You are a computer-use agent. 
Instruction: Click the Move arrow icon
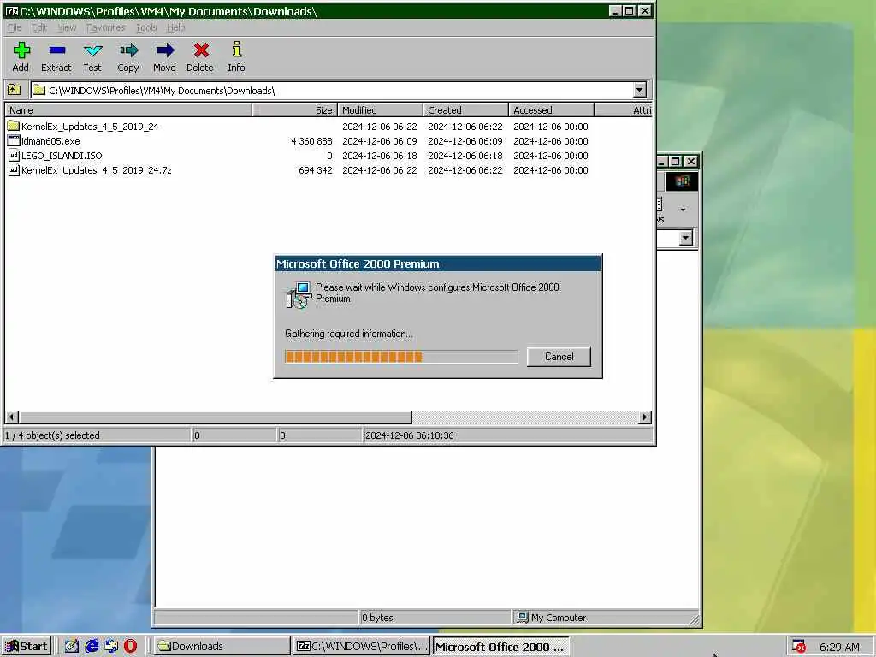coord(165,50)
